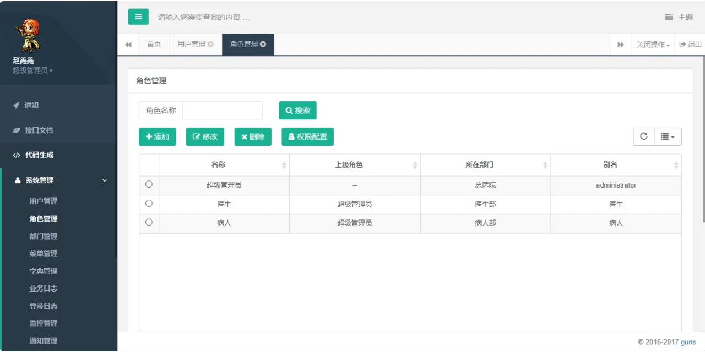Screen dimensions: 705x352
Task: Click the hamburger menu toggle button
Action: [x=138, y=16]
